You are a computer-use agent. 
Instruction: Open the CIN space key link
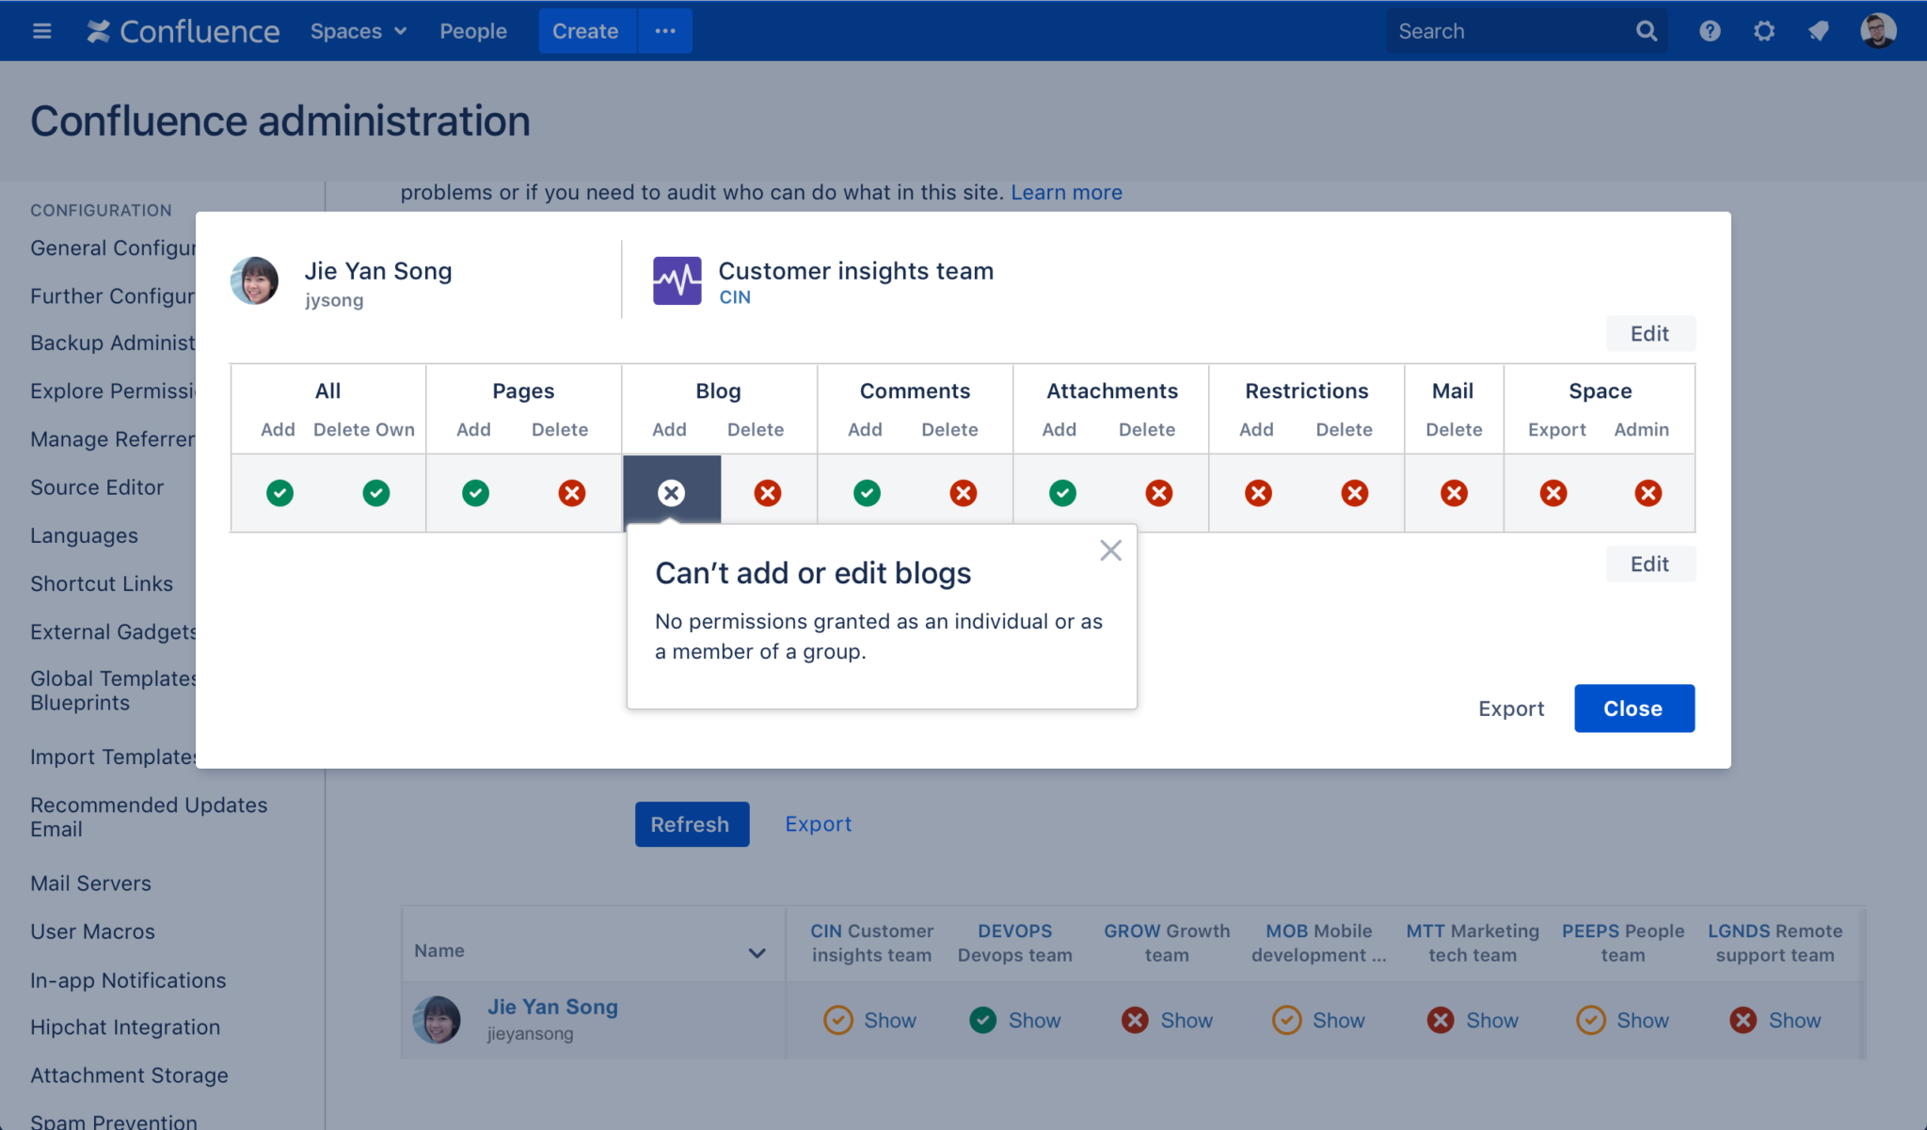click(x=735, y=297)
